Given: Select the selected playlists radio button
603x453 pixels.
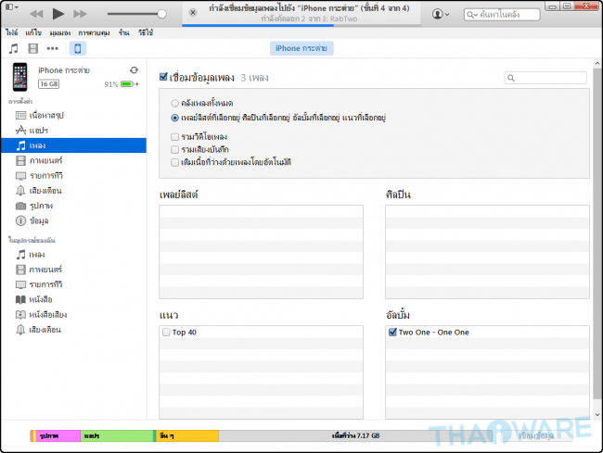Looking at the screenshot, I should 174,118.
